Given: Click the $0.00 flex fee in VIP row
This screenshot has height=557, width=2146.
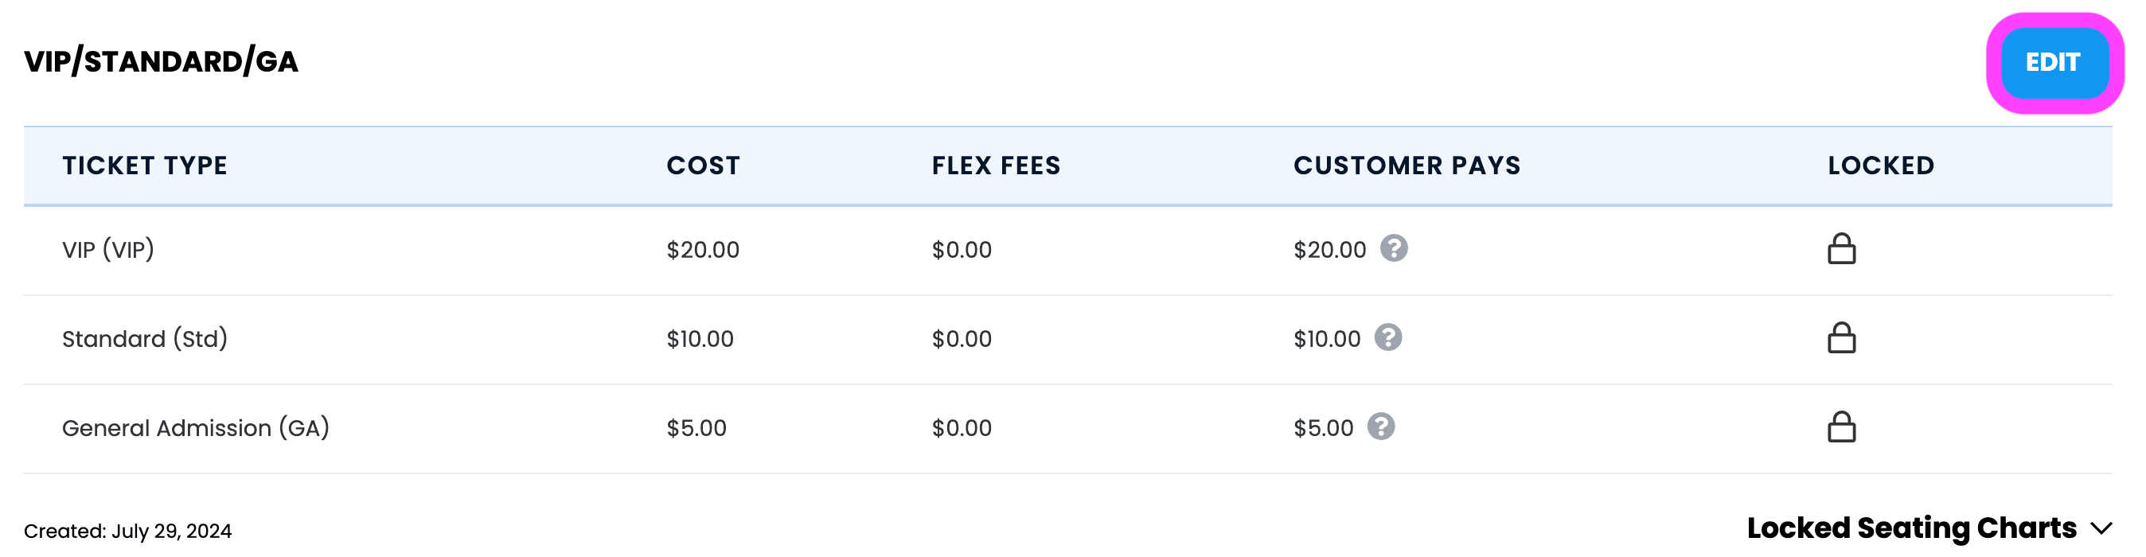Looking at the screenshot, I should pos(962,250).
